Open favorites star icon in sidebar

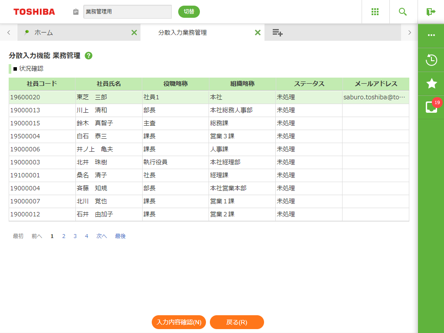pos(431,84)
